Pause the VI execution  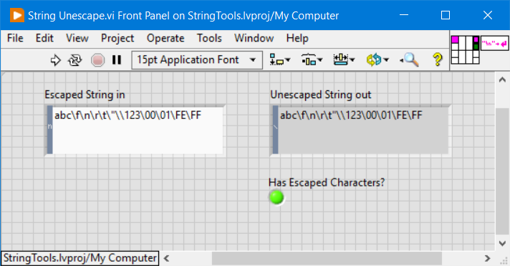click(x=117, y=60)
